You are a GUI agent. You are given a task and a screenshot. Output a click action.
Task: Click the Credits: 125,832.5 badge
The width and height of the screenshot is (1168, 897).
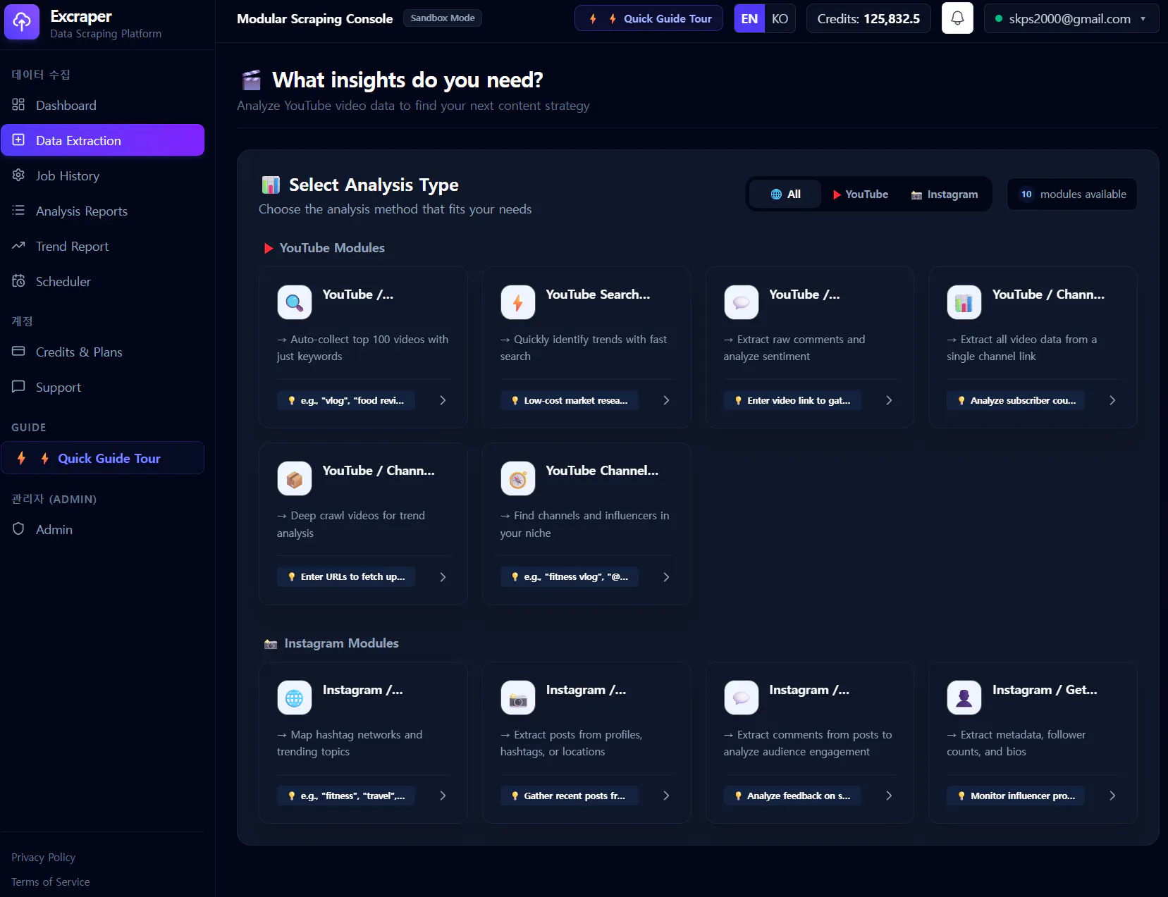[x=868, y=18]
